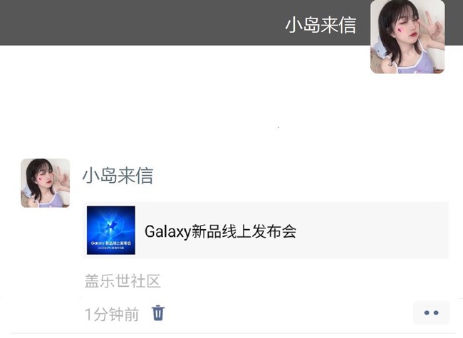Click the post author name 小岛来信
This screenshot has height=338, width=463.
(118, 176)
